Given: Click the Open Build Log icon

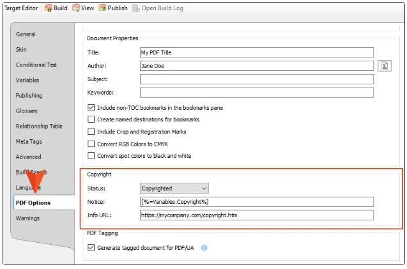Looking at the screenshot, I should [x=135, y=8].
